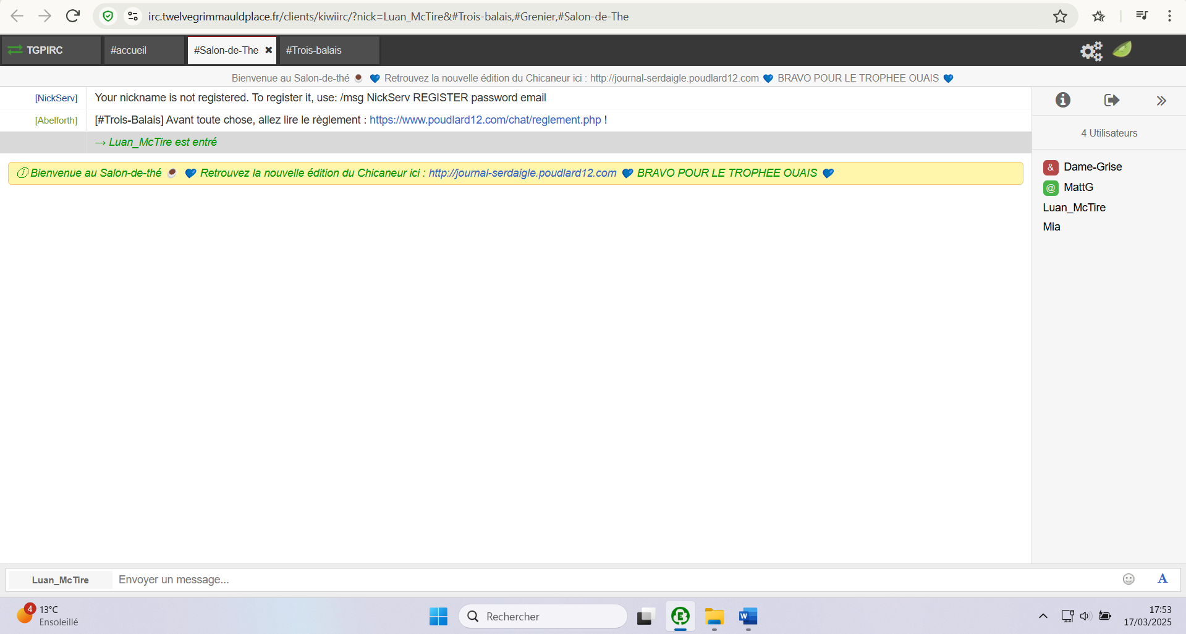Image resolution: width=1186 pixels, height=634 pixels.
Task: Click the leave channel arrow icon
Action: (1111, 100)
